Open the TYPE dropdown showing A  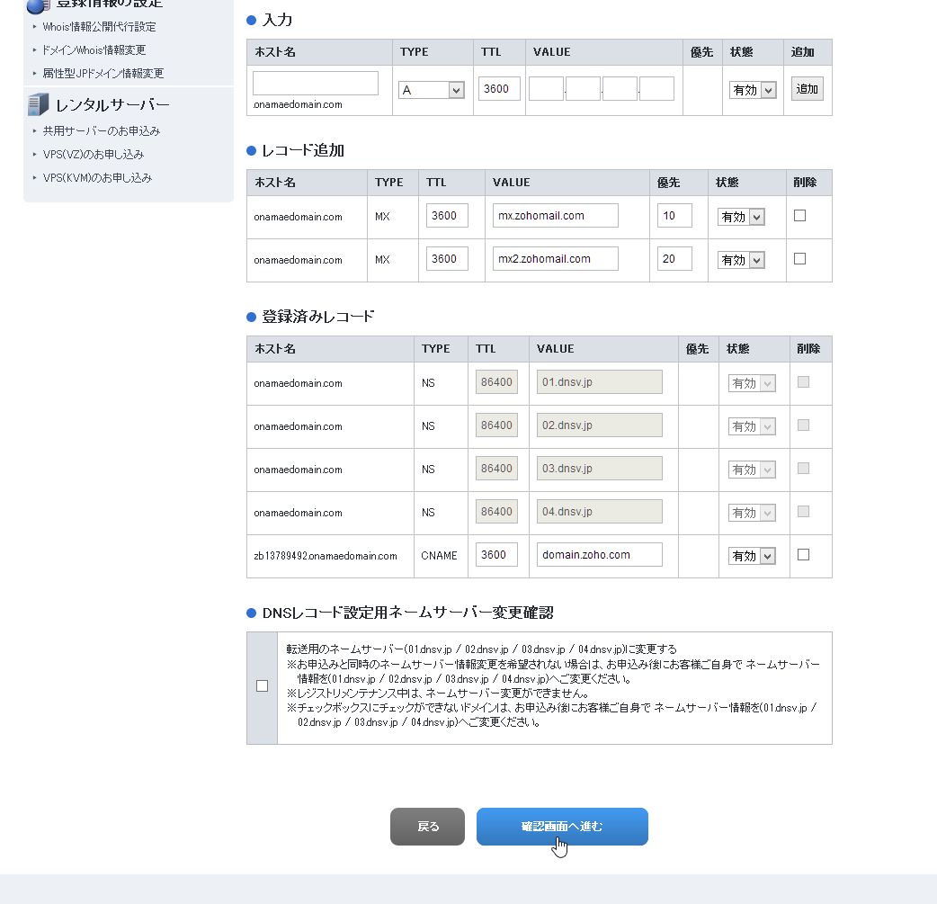(x=432, y=90)
